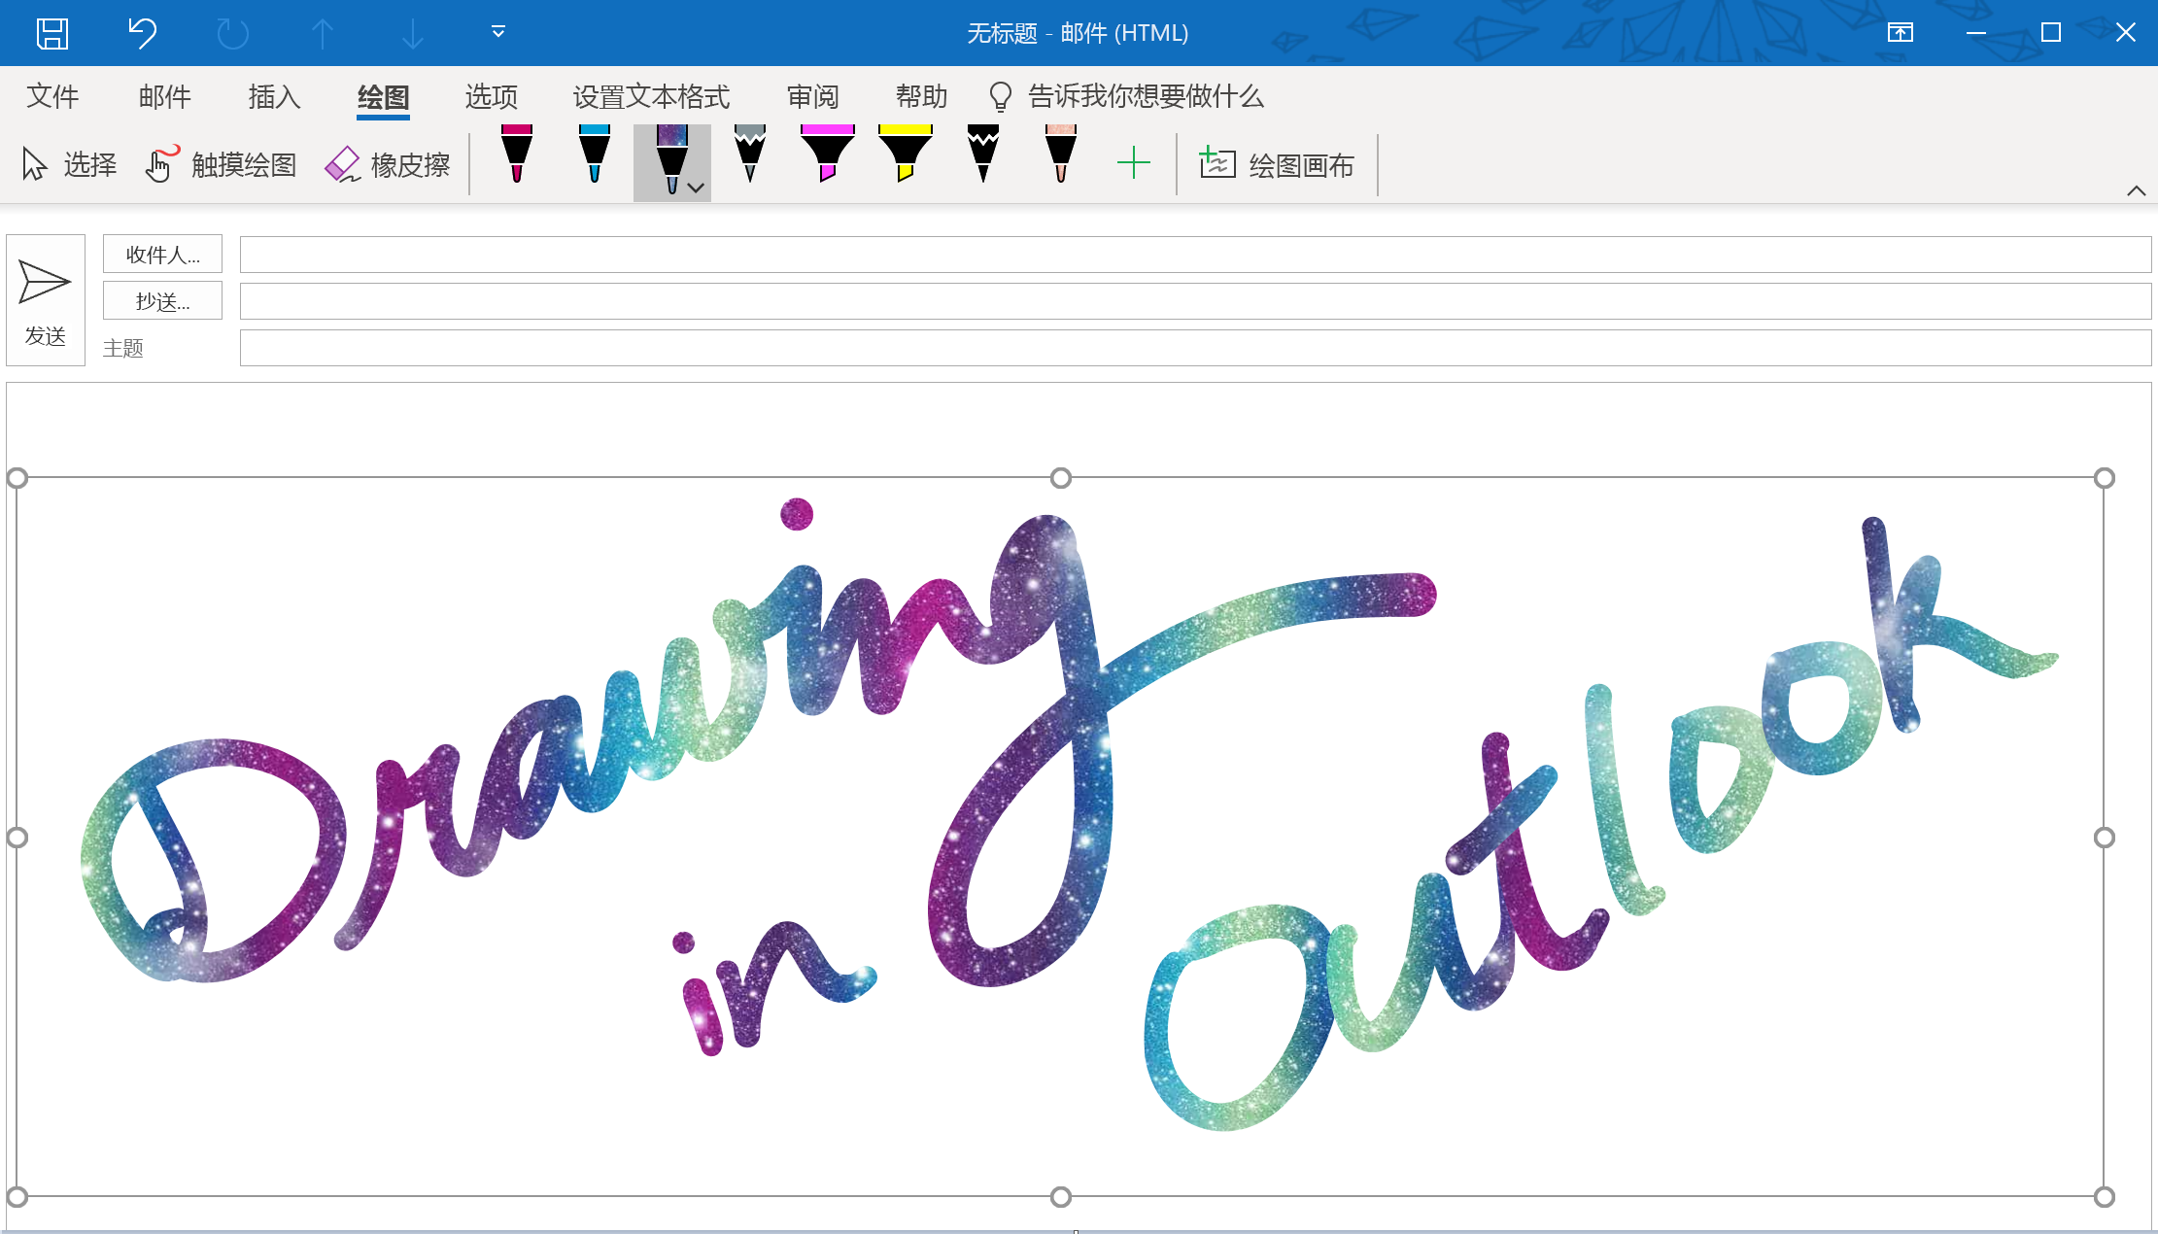
Task: Click the top-center canvas resize handle
Action: 1061,478
